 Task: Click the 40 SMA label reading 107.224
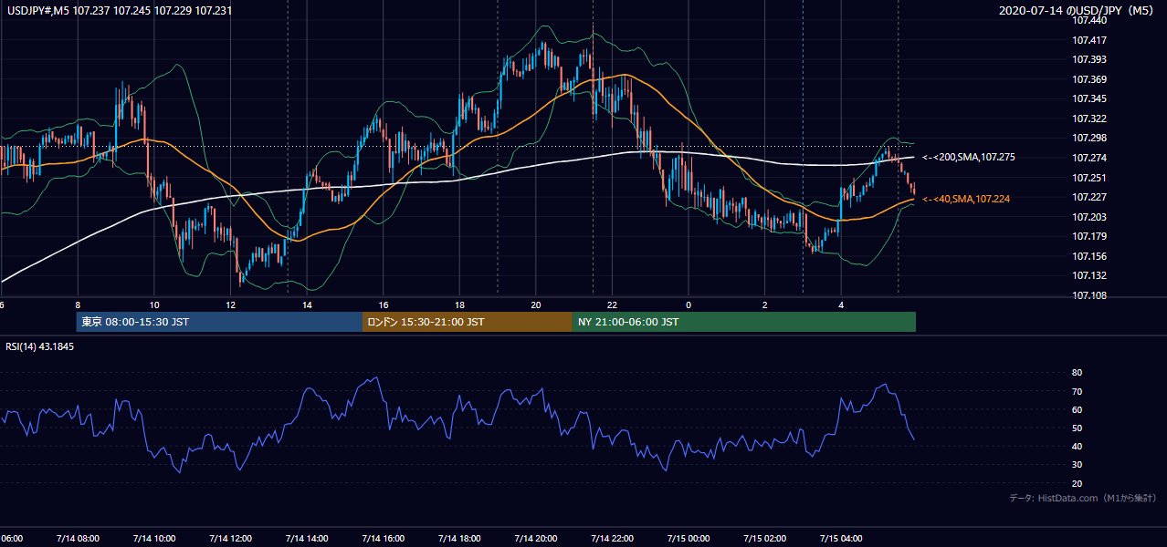(968, 199)
